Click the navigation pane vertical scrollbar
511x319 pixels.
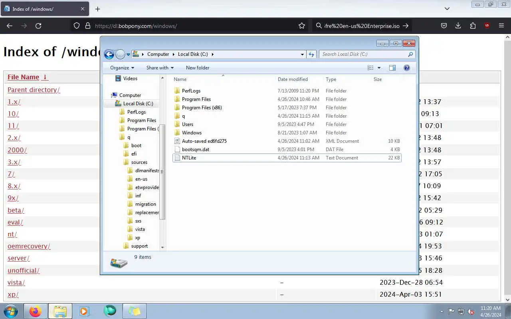162,171
